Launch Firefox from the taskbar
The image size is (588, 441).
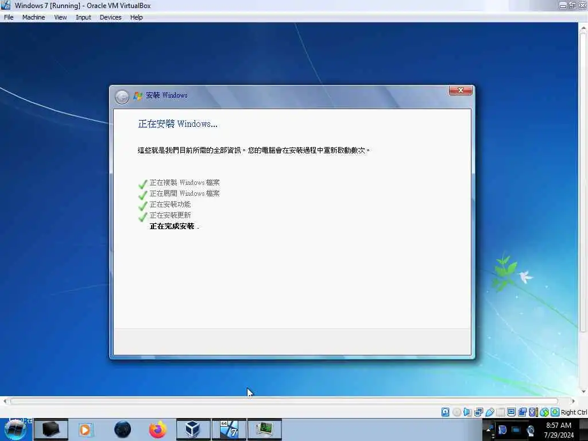tap(158, 430)
